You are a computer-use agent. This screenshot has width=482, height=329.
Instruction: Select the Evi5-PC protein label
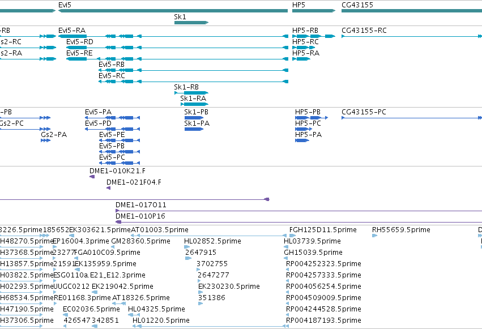tap(112, 157)
